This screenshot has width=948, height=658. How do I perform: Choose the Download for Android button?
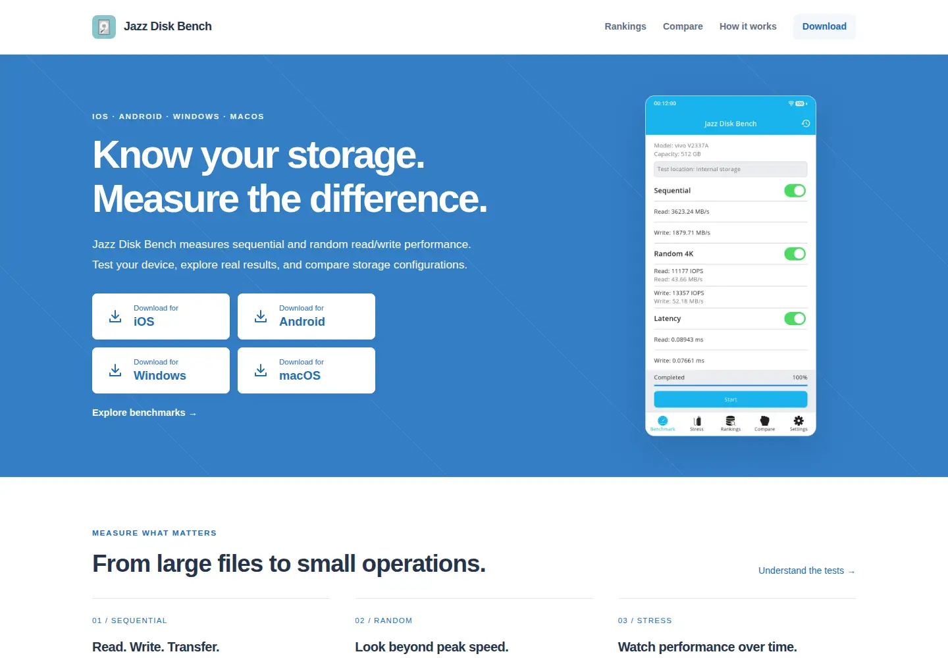306,316
